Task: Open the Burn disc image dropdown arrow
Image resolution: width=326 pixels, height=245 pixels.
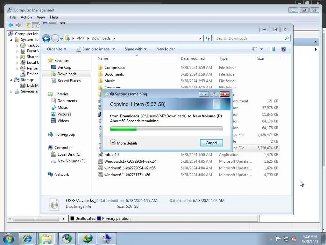Action: coord(114,49)
